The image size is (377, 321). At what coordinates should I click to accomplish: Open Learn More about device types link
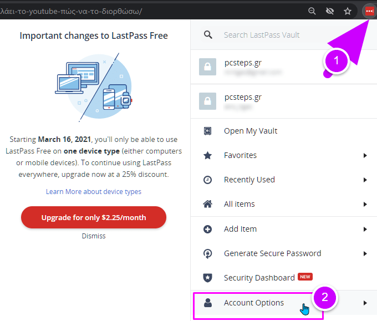[94, 192]
